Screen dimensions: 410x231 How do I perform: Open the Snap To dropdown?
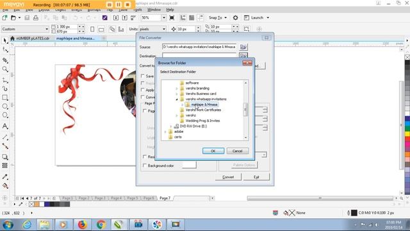218,18
